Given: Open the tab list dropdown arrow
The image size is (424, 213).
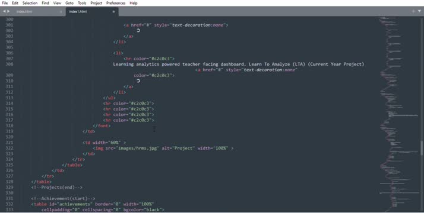Looking at the screenshot, I should [x=419, y=11].
